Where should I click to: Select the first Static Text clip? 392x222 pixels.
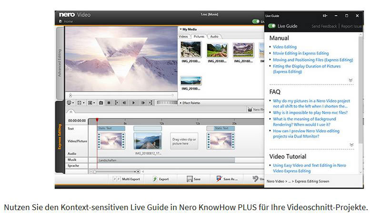pos(111,128)
